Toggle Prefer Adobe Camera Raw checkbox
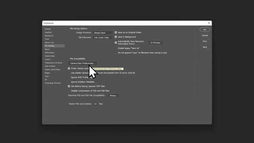 point(69,69)
